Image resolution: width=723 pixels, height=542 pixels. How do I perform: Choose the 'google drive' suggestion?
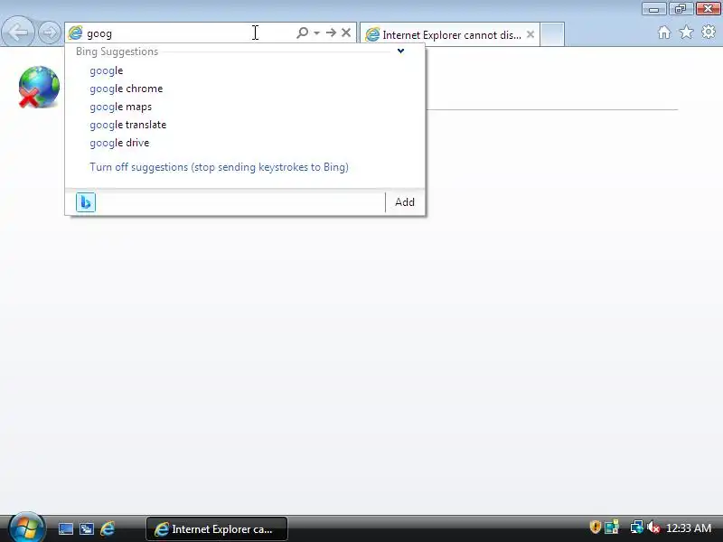click(119, 143)
